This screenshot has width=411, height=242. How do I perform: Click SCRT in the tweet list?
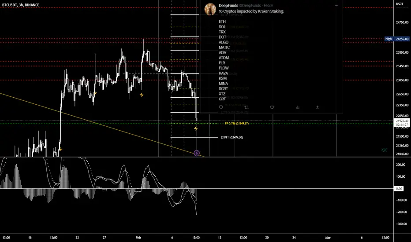[223, 89]
